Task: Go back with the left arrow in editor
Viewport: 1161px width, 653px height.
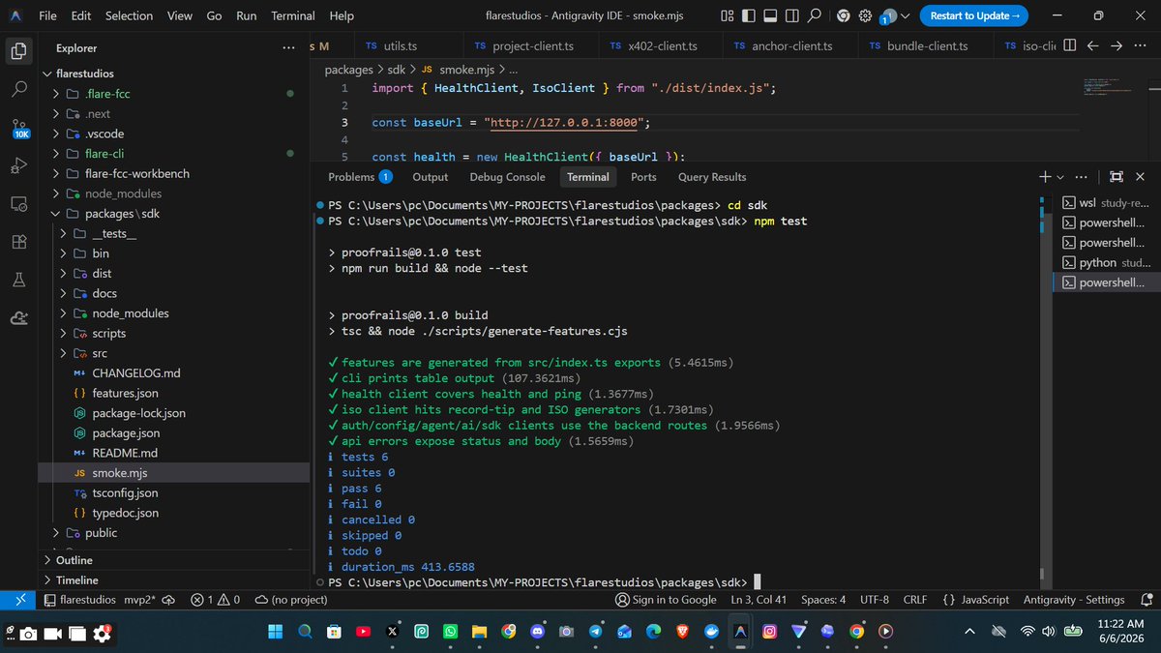Action: click(1093, 45)
